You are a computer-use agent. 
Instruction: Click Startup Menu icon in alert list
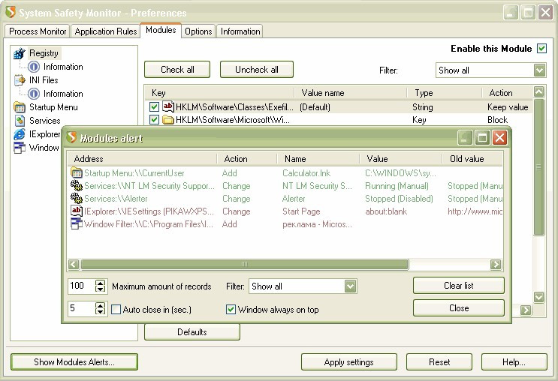(77, 172)
